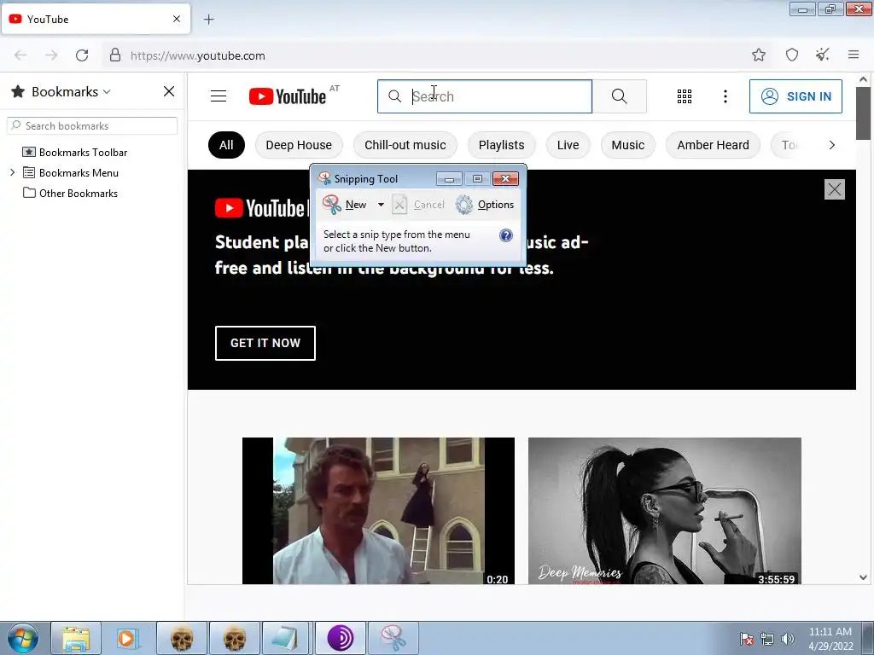Screen dimensions: 874x655
Task: Click the broom icon in browser toolbar
Action: point(823,55)
